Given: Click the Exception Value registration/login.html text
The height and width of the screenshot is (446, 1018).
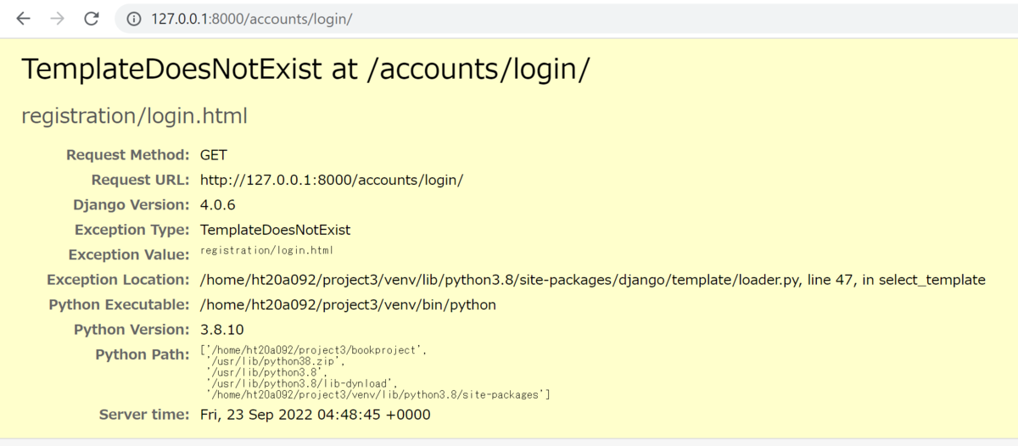Looking at the screenshot, I should pyautogui.click(x=267, y=250).
